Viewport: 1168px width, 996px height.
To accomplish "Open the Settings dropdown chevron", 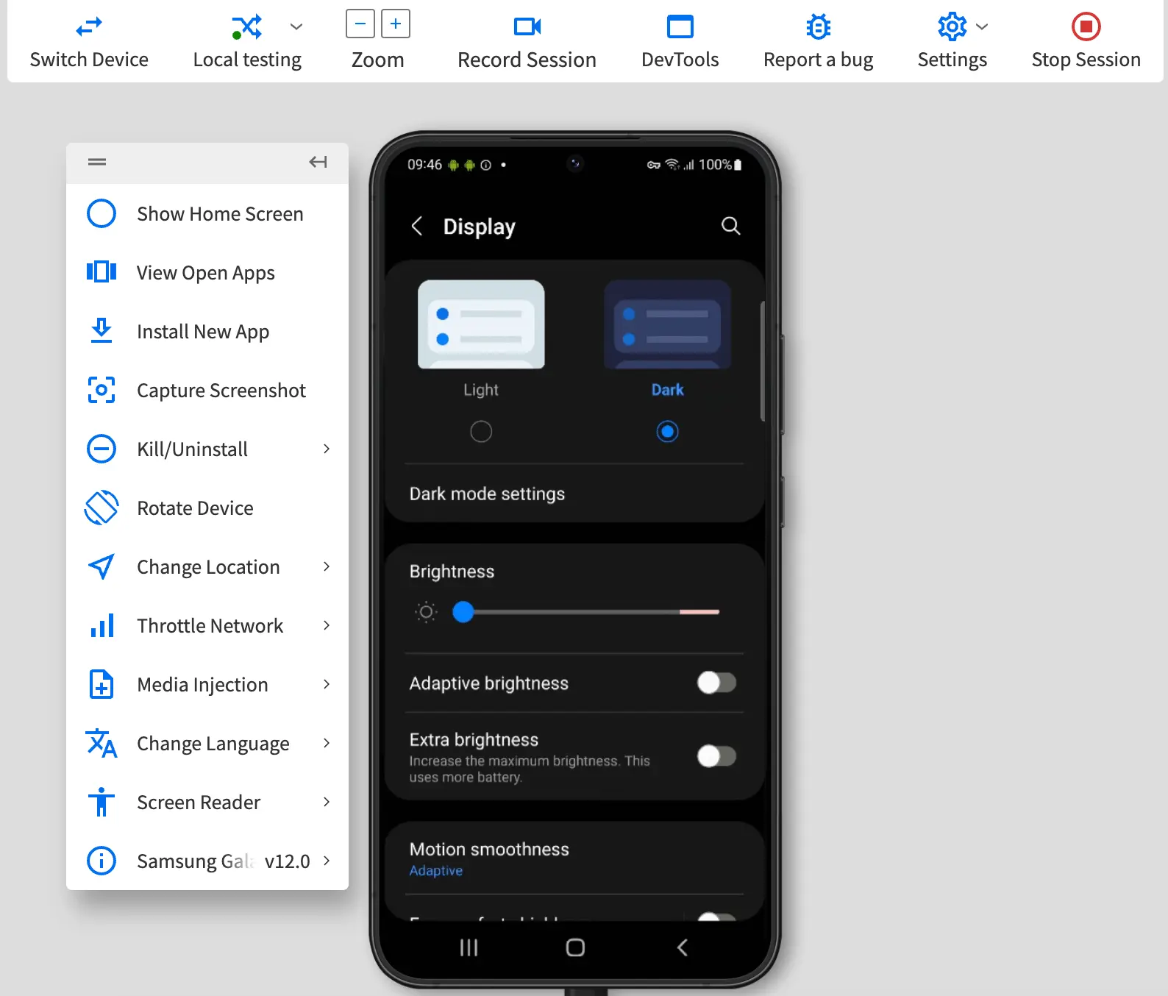I will [982, 27].
